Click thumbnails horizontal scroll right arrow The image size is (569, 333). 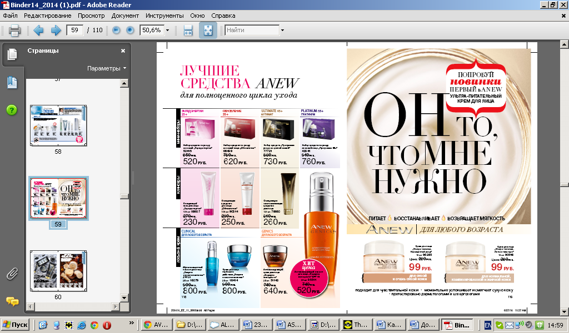pyautogui.click(x=116, y=306)
